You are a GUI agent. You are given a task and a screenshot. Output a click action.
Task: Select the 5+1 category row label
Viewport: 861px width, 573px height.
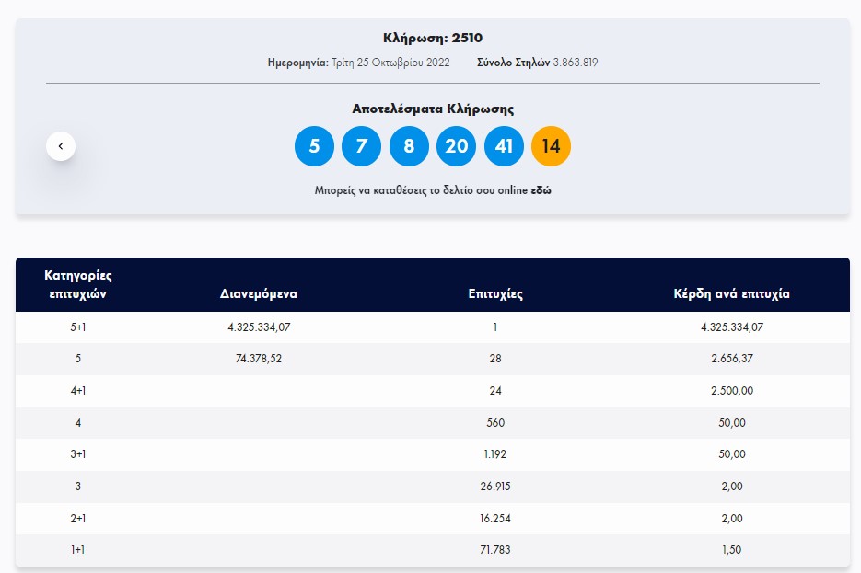click(78, 327)
